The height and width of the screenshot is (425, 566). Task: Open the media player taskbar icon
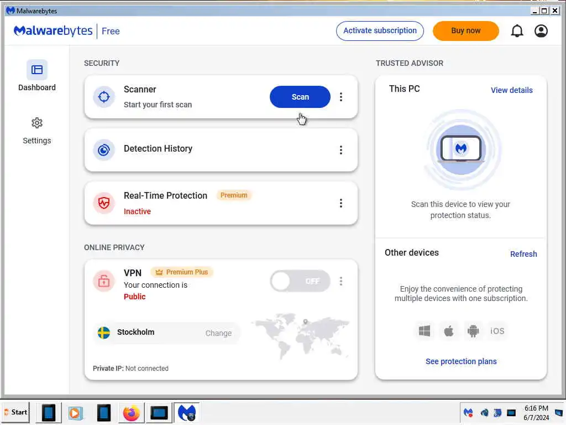[x=76, y=413]
